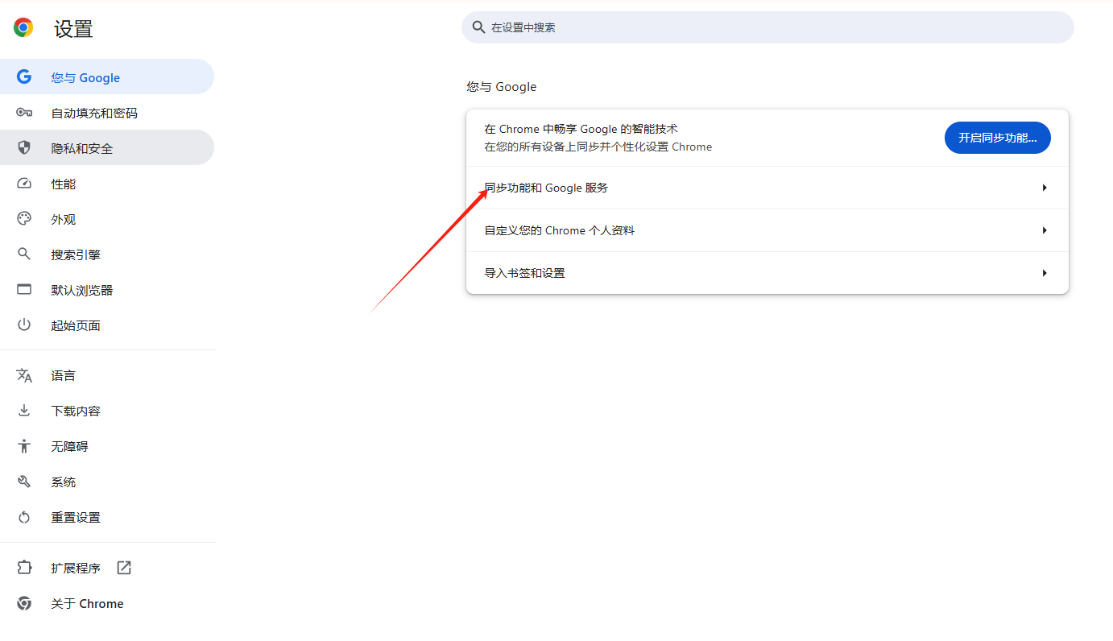The height and width of the screenshot is (641, 1113).
Task: Expand arrow for 自定义您的 Chrome 个人资料
Action: point(1045,230)
